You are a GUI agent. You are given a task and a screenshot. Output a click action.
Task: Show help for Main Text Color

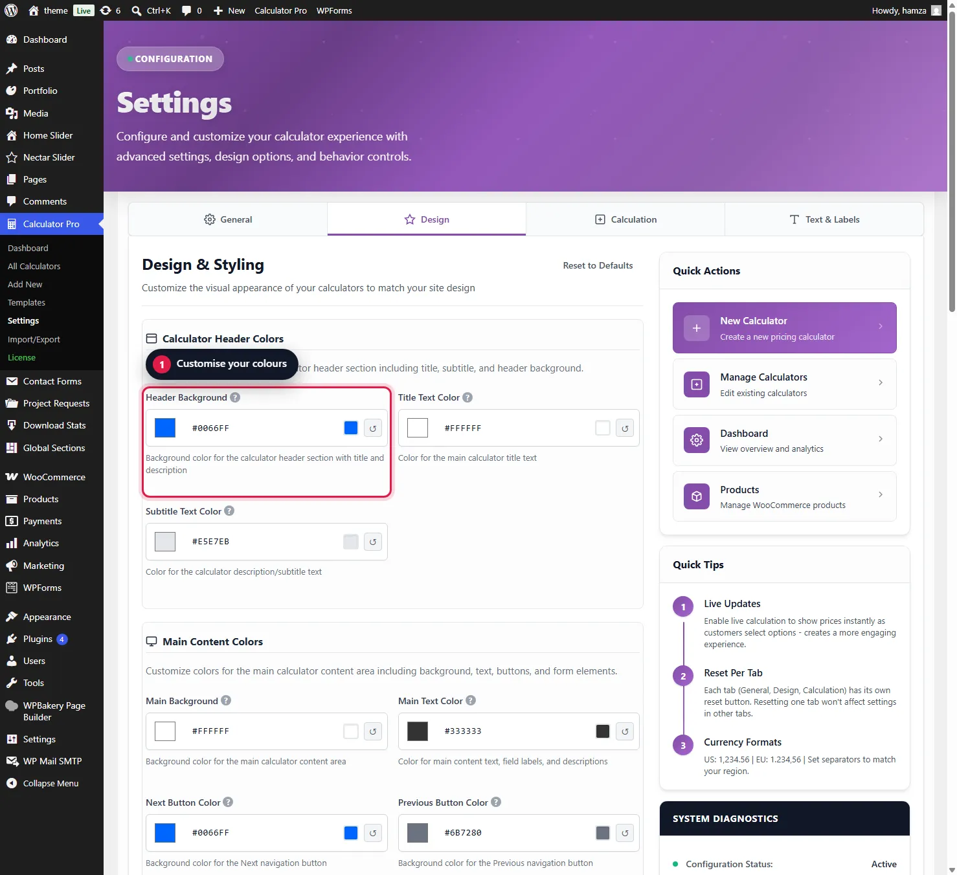tap(471, 700)
